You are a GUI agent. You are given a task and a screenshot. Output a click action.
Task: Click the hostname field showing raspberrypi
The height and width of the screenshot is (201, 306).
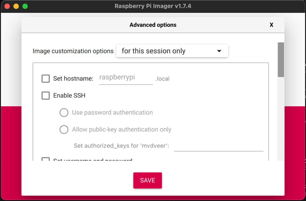126,78
